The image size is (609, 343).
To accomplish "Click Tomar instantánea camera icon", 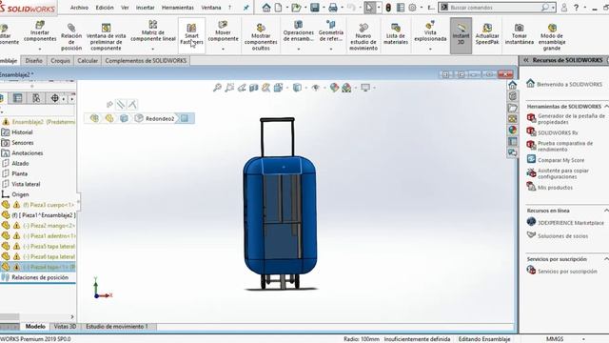I will 519,28.
